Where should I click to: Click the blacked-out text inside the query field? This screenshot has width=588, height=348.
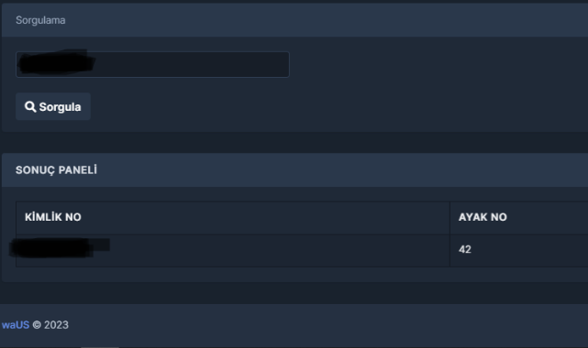point(56,63)
